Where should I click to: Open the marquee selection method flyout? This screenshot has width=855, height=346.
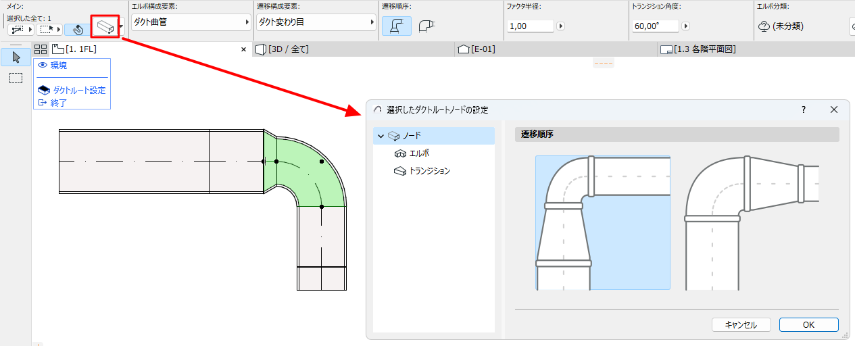click(49, 30)
